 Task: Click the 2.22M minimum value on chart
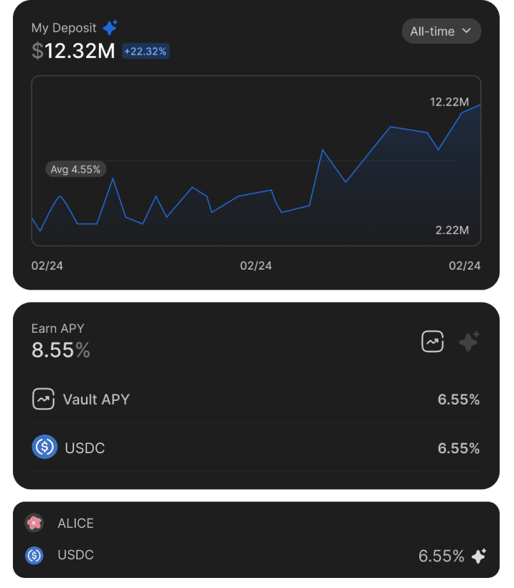click(452, 229)
